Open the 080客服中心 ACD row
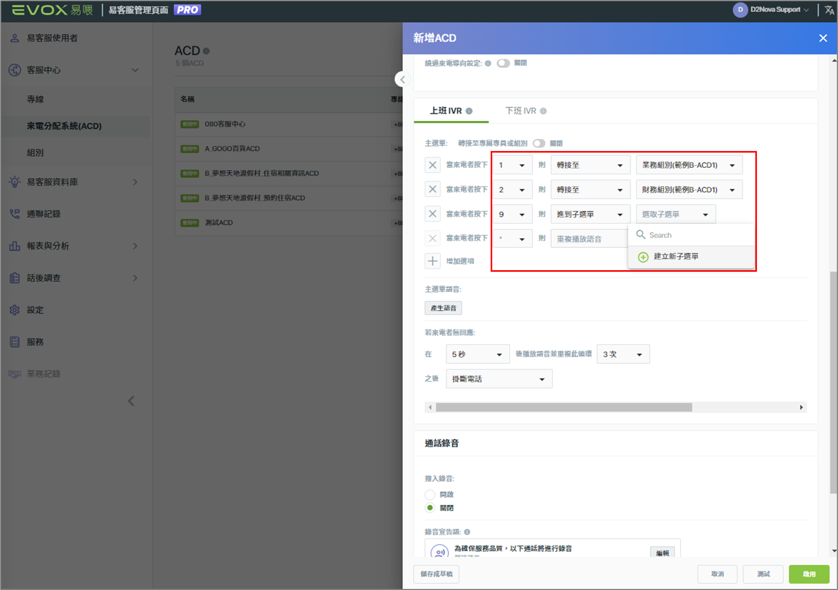The width and height of the screenshot is (838, 590). [x=289, y=124]
